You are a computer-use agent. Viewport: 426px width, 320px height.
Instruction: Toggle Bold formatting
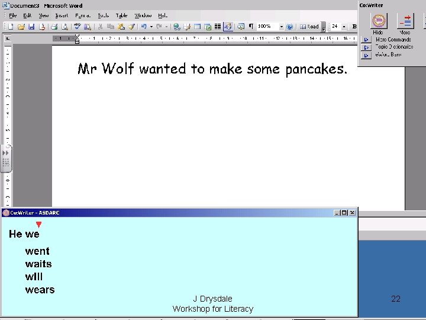354,27
